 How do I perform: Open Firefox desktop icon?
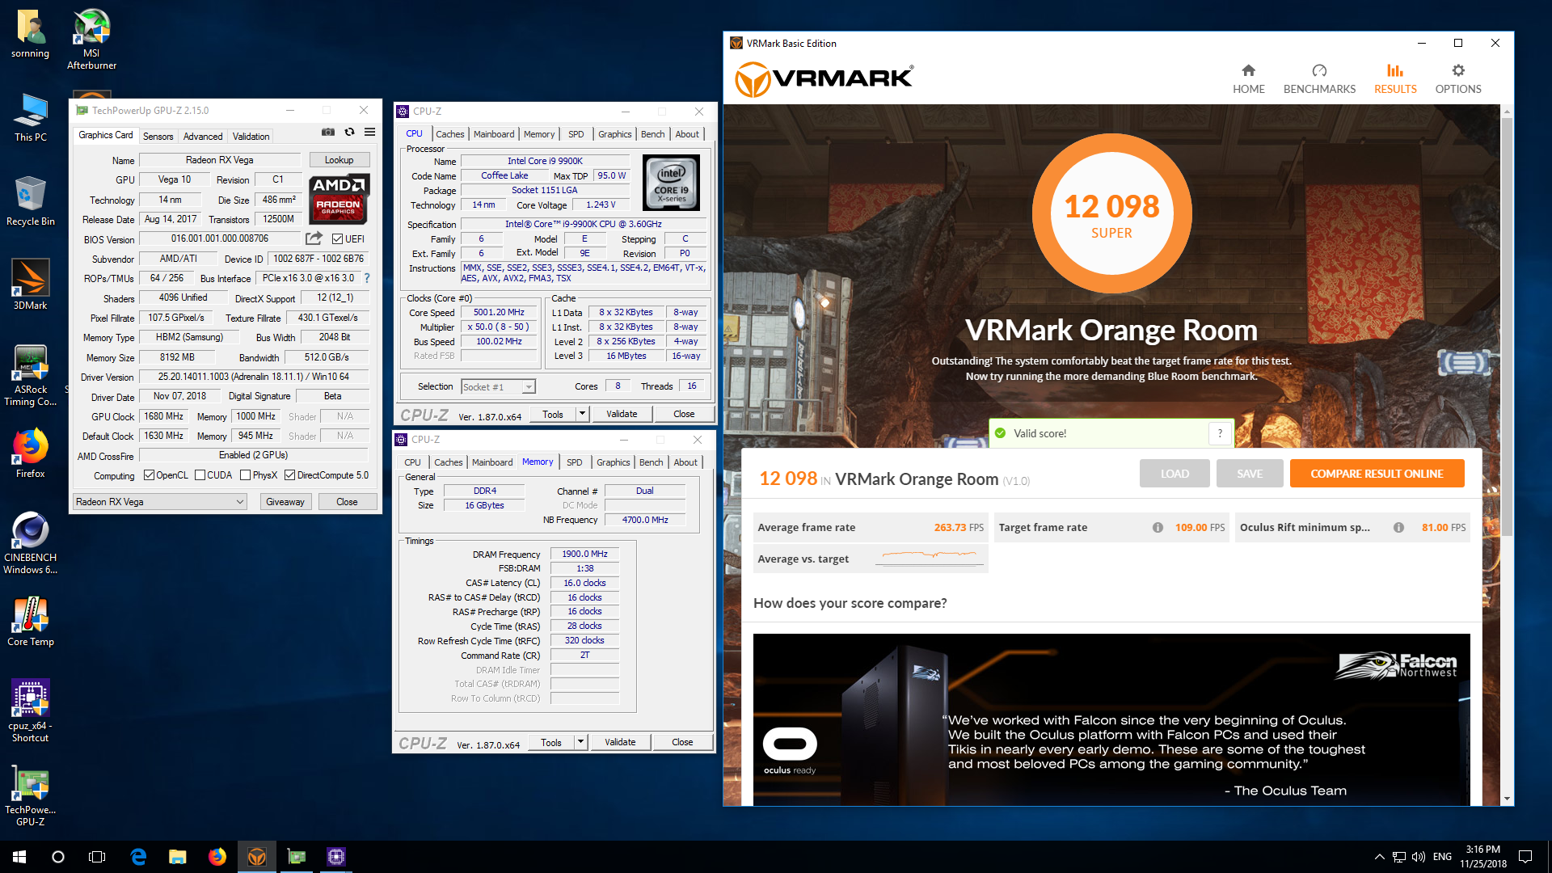(30, 453)
